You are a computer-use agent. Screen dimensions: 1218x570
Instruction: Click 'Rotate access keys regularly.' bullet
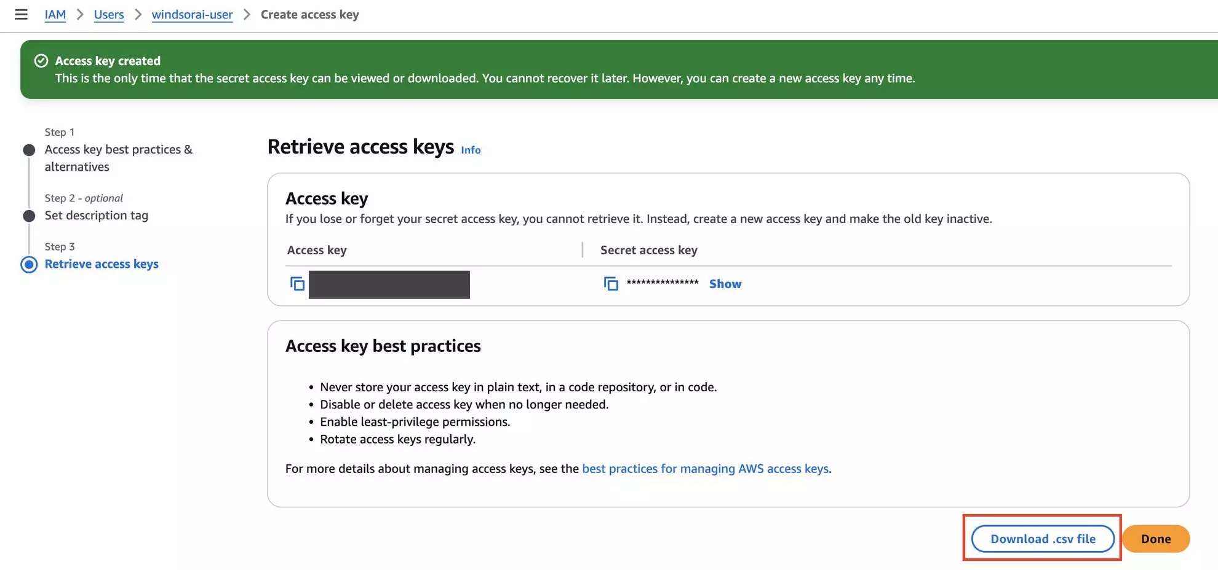click(x=397, y=439)
